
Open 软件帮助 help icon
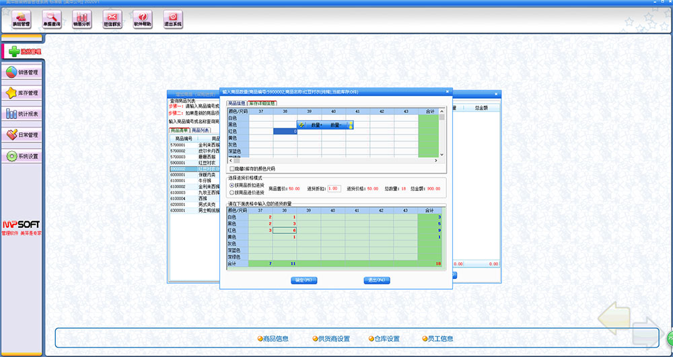point(142,19)
